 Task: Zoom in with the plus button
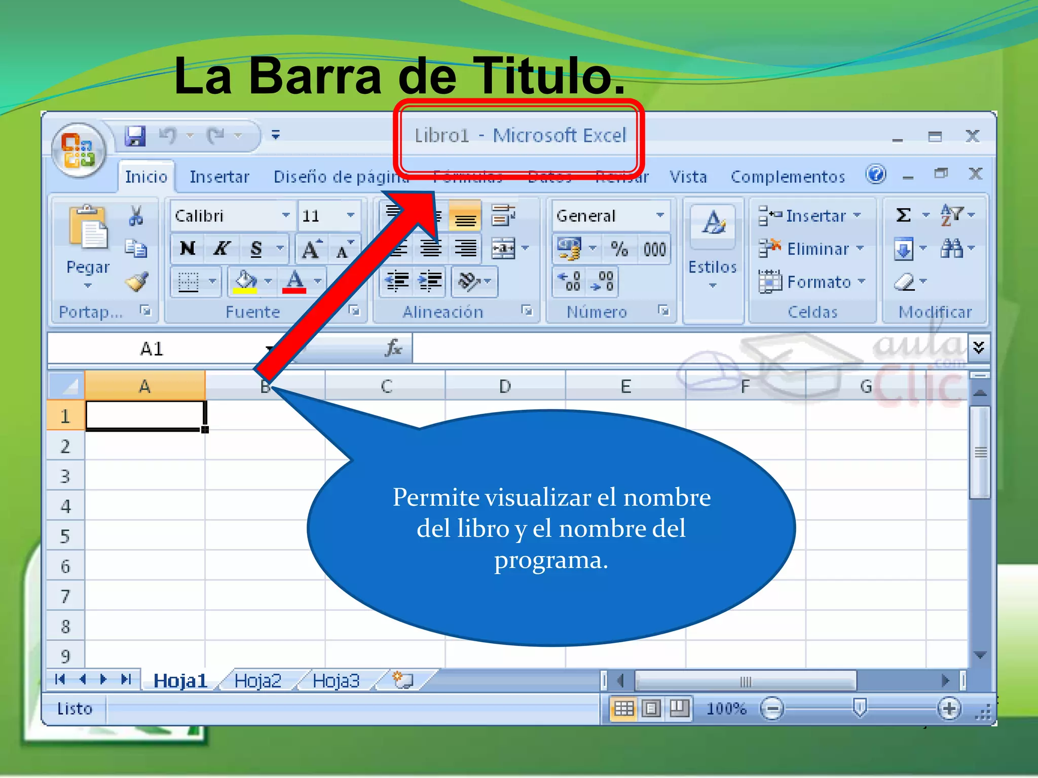pyautogui.click(x=949, y=708)
